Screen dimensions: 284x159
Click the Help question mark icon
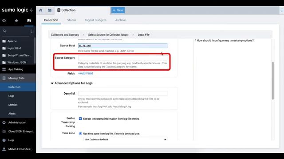pyautogui.click(x=4, y=140)
